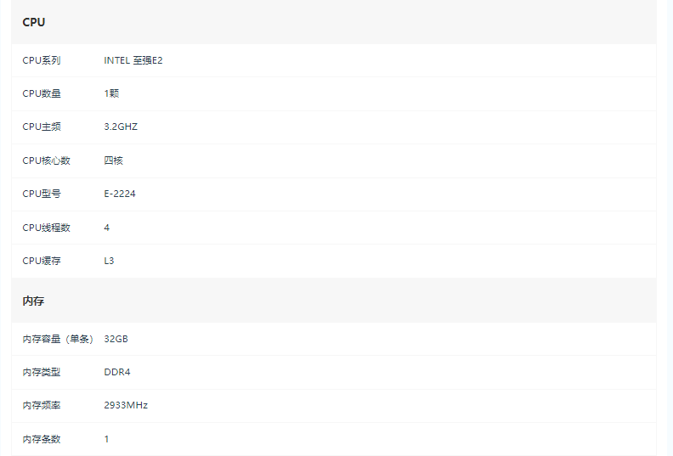The height and width of the screenshot is (456, 673).
Task: Select the INTEL 至强E2 value
Action: point(133,60)
